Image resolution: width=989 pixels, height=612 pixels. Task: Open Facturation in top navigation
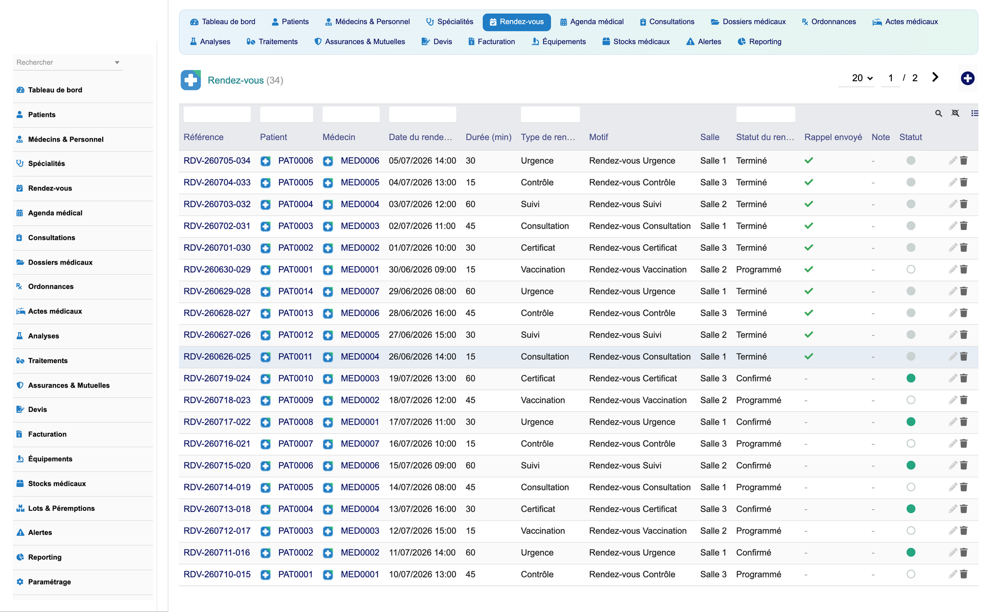(x=491, y=42)
